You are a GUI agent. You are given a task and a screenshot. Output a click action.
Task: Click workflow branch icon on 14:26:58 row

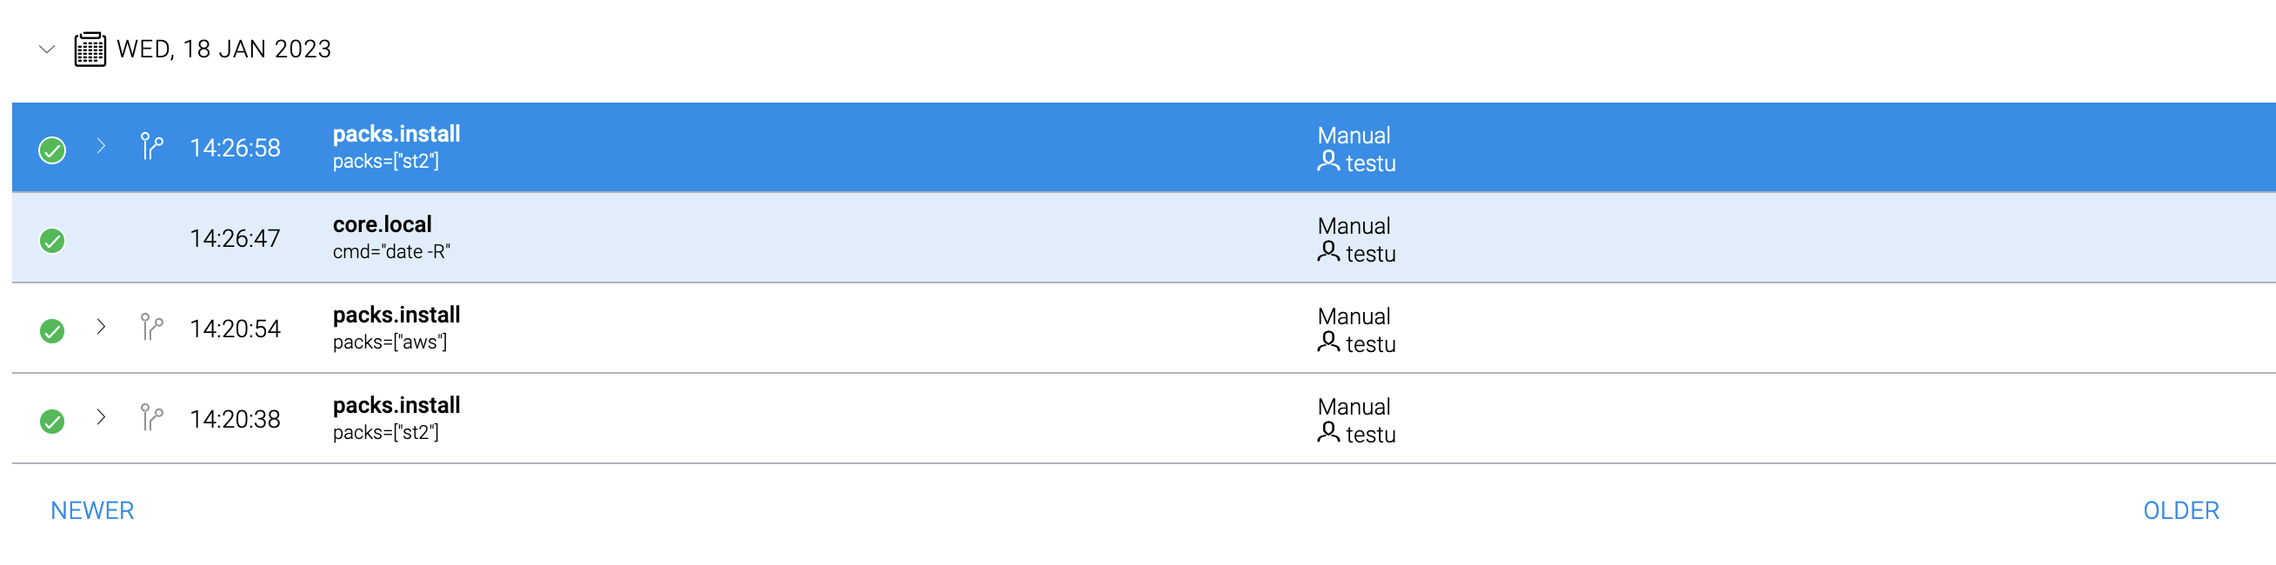click(152, 147)
